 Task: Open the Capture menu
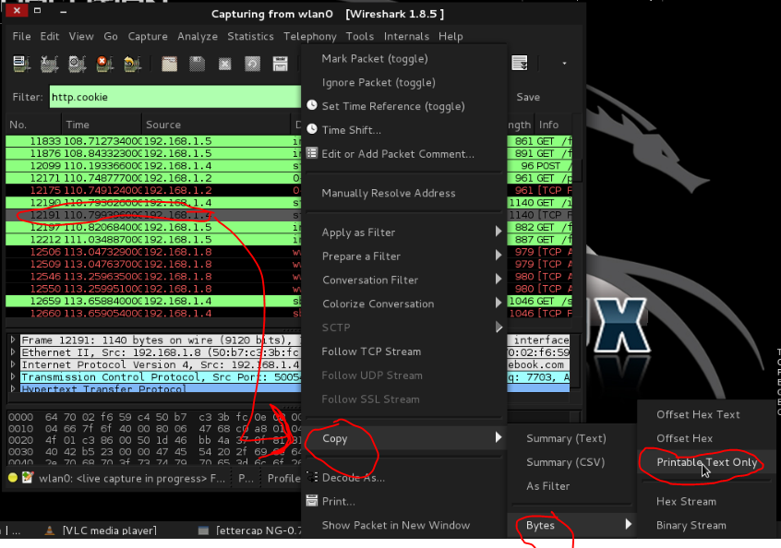coord(148,36)
